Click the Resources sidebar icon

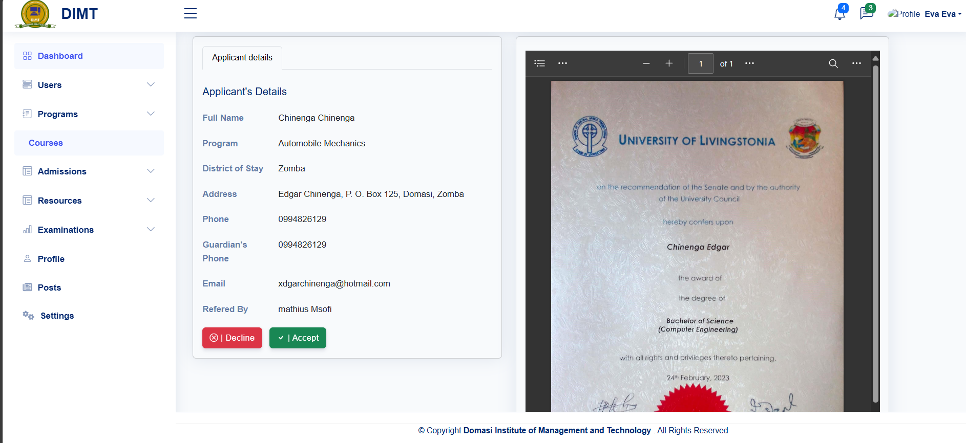coord(27,200)
